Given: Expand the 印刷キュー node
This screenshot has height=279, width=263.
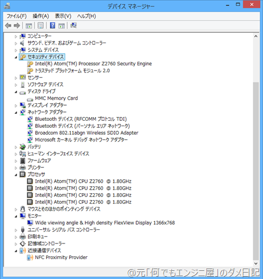Looking at the screenshot, I should pos(16,237).
